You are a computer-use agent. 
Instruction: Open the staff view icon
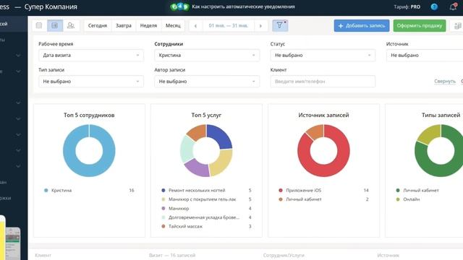71,26
